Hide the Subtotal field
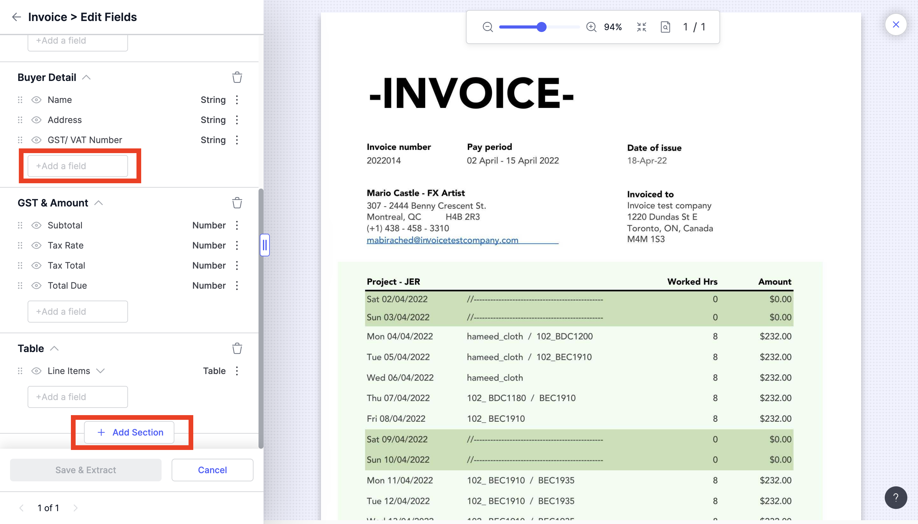 pyautogui.click(x=36, y=225)
